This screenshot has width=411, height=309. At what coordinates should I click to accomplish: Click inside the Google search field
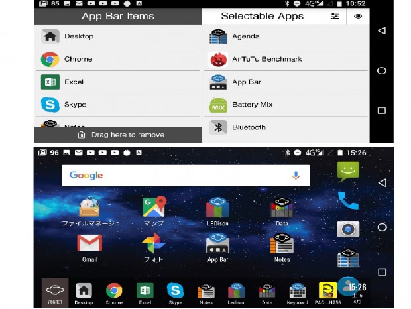[186, 176]
